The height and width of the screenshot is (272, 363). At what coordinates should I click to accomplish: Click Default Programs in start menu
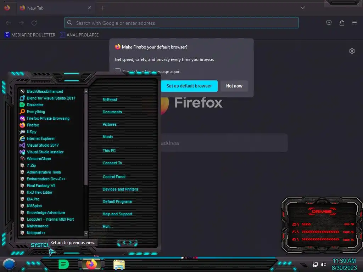117,202
